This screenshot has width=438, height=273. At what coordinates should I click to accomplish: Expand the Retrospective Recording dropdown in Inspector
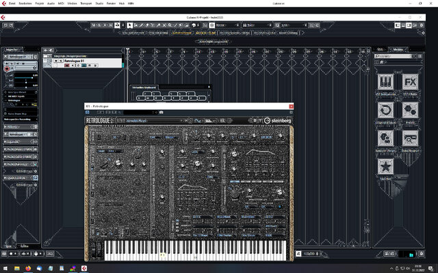point(21,119)
